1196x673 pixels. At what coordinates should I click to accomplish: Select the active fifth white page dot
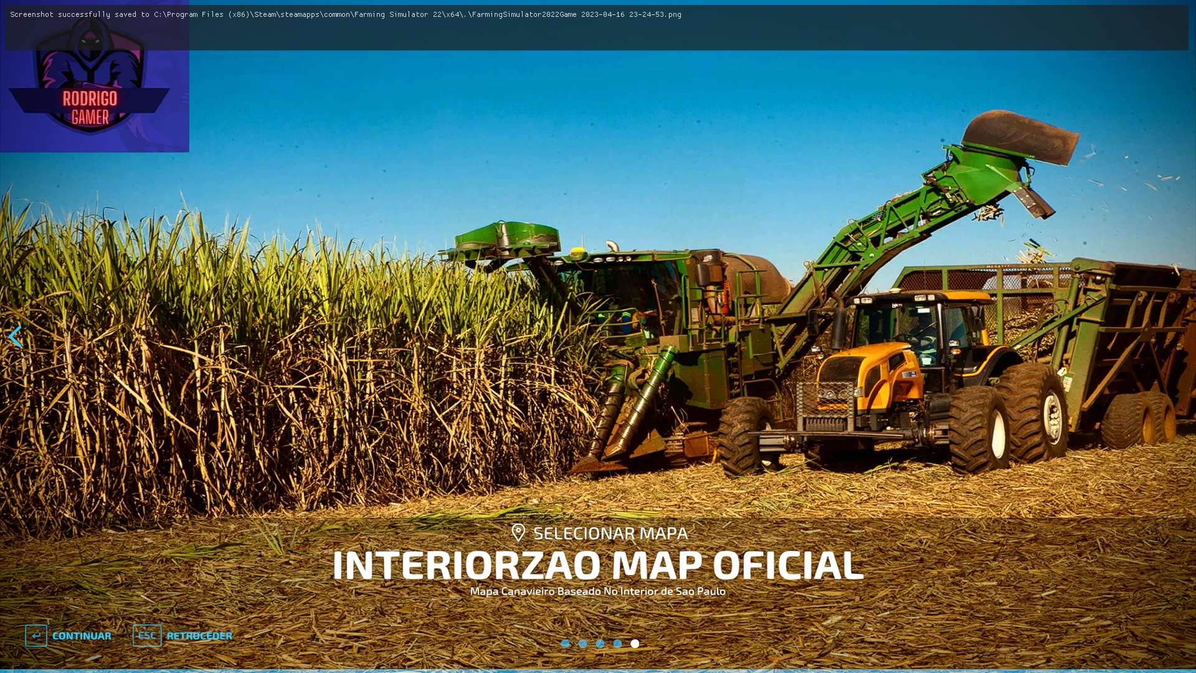pos(635,644)
